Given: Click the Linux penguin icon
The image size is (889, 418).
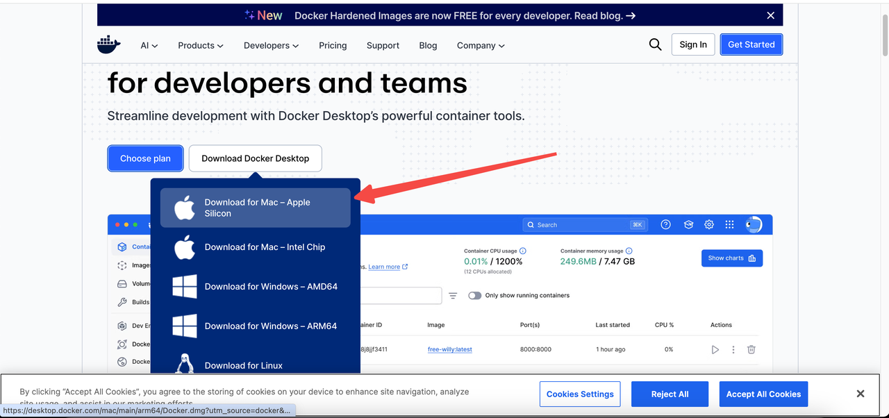Looking at the screenshot, I should 185,364.
